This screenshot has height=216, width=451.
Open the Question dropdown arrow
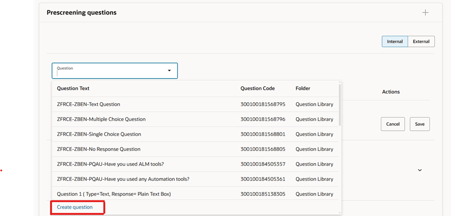169,71
